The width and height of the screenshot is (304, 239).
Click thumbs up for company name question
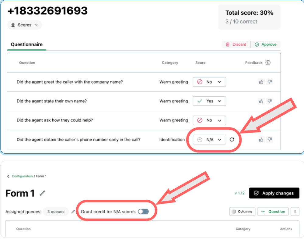pyautogui.click(x=261, y=82)
